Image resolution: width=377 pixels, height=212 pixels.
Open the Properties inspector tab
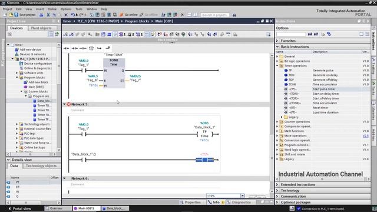pyautogui.click(x=190, y=203)
